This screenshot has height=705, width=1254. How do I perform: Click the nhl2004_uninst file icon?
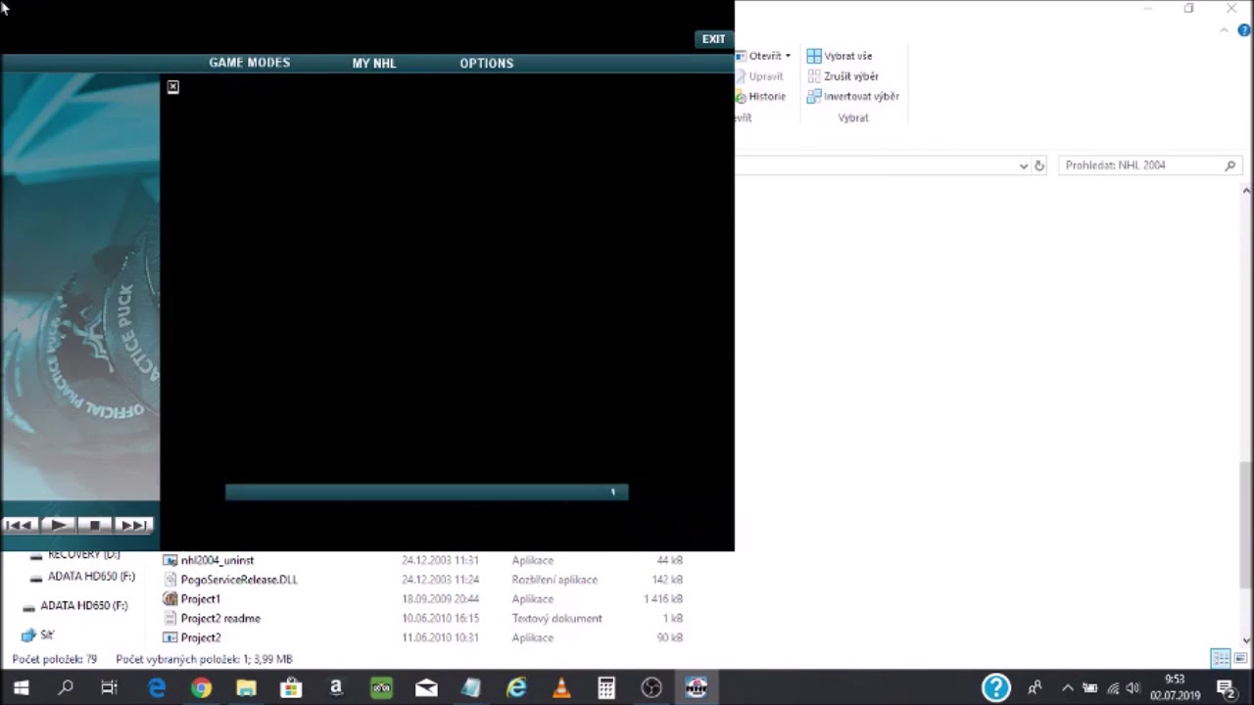coord(170,560)
